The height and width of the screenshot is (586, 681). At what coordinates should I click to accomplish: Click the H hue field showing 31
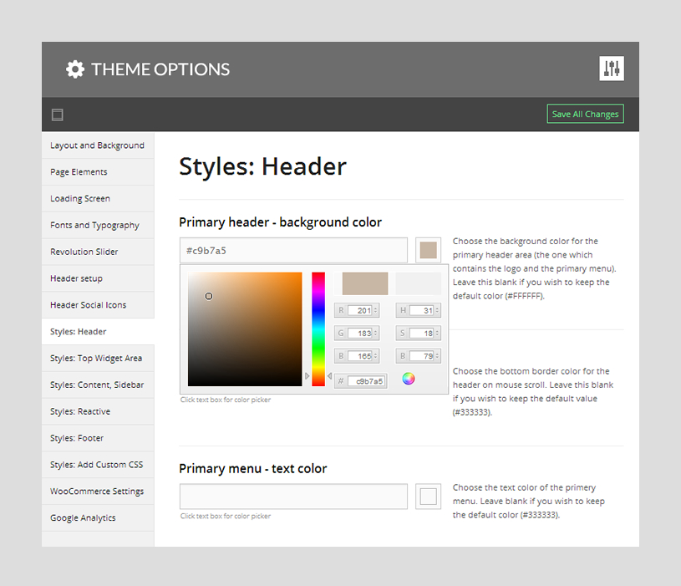[422, 310]
